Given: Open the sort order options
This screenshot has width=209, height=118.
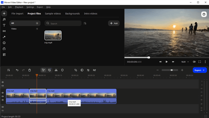Looking at the screenshot, I should (x=85, y=23).
